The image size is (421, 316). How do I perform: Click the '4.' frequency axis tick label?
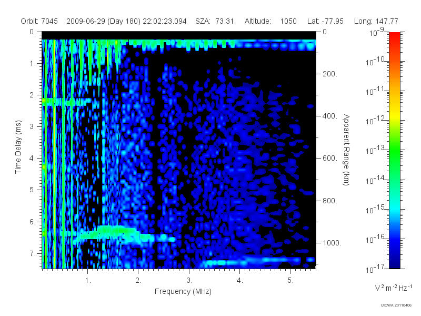click(x=240, y=281)
